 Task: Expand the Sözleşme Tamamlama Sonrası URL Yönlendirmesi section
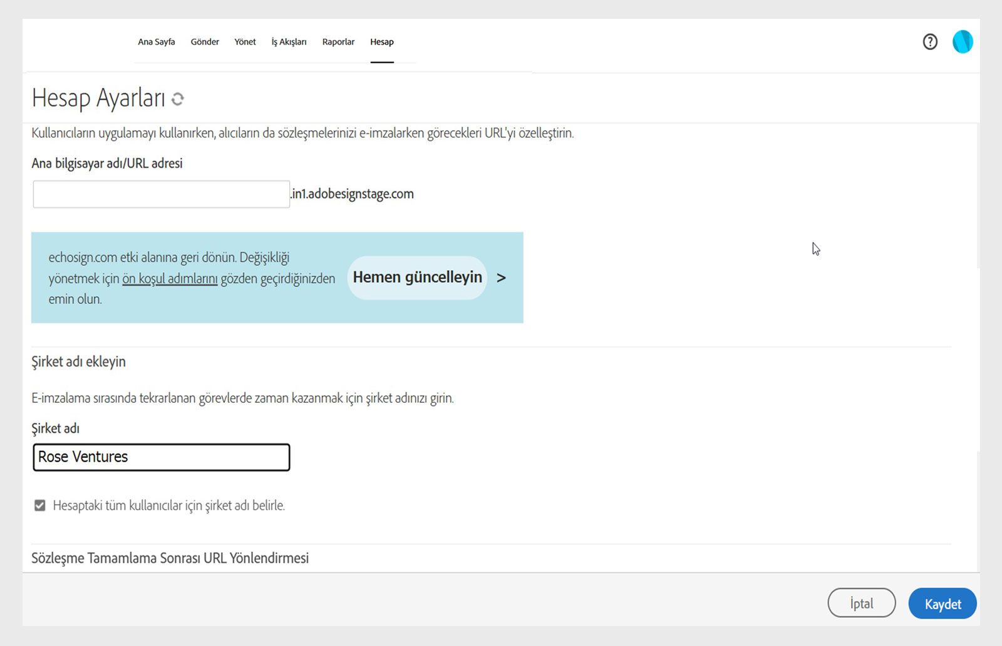(x=170, y=557)
